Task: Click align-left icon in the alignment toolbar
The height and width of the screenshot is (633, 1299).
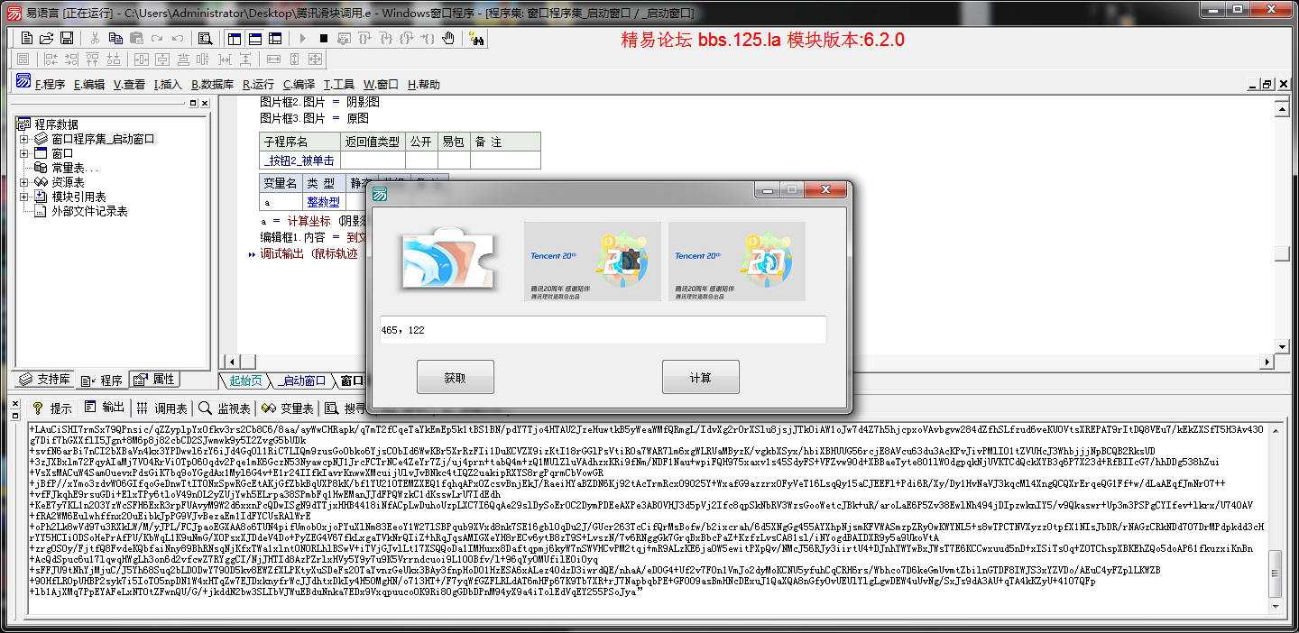Action: pos(51,59)
